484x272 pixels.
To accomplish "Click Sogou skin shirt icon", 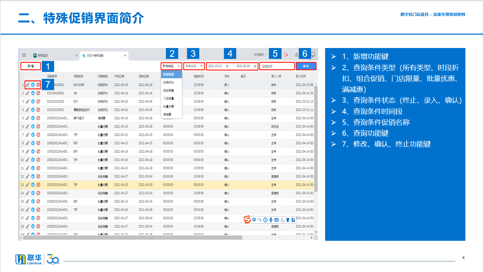I will [x=288, y=220].
